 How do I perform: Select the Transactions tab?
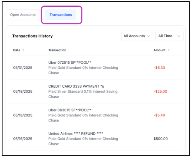tap(61, 15)
